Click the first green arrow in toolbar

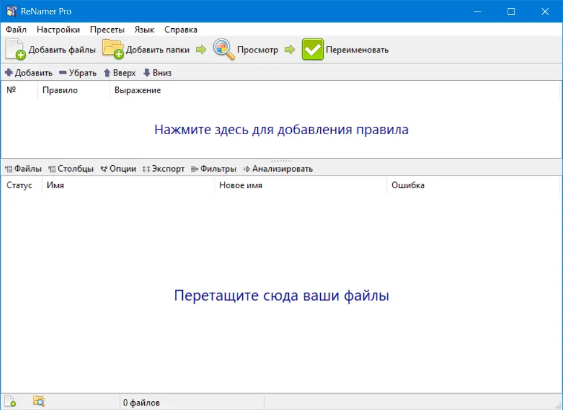coord(201,50)
